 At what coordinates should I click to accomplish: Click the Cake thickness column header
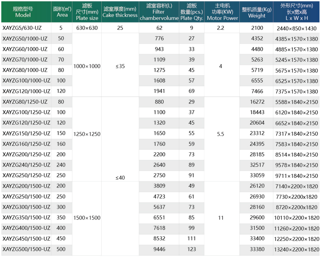click(120, 12)
